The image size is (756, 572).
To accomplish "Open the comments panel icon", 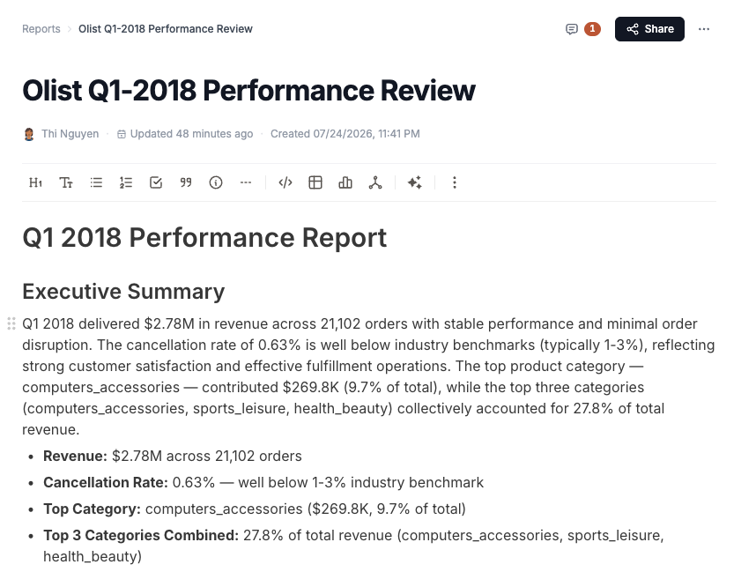I will (x=571, y=29).
